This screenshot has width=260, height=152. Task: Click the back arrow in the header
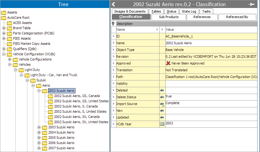(x=114, y=4)
